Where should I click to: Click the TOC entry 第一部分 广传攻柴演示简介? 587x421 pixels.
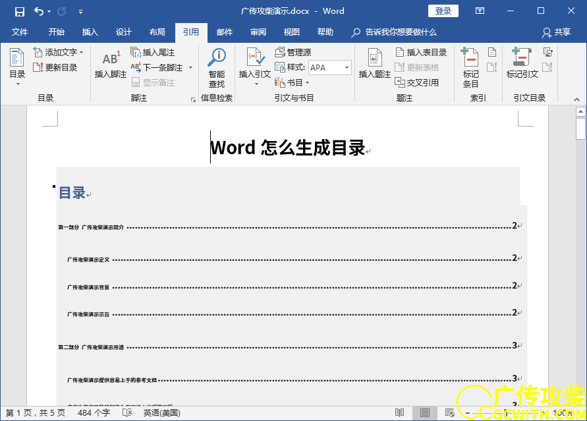tap(91, 227)
